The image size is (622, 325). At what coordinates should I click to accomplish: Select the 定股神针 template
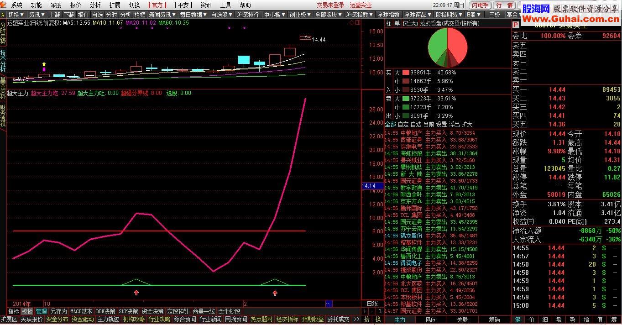click(x=178, y=311)
